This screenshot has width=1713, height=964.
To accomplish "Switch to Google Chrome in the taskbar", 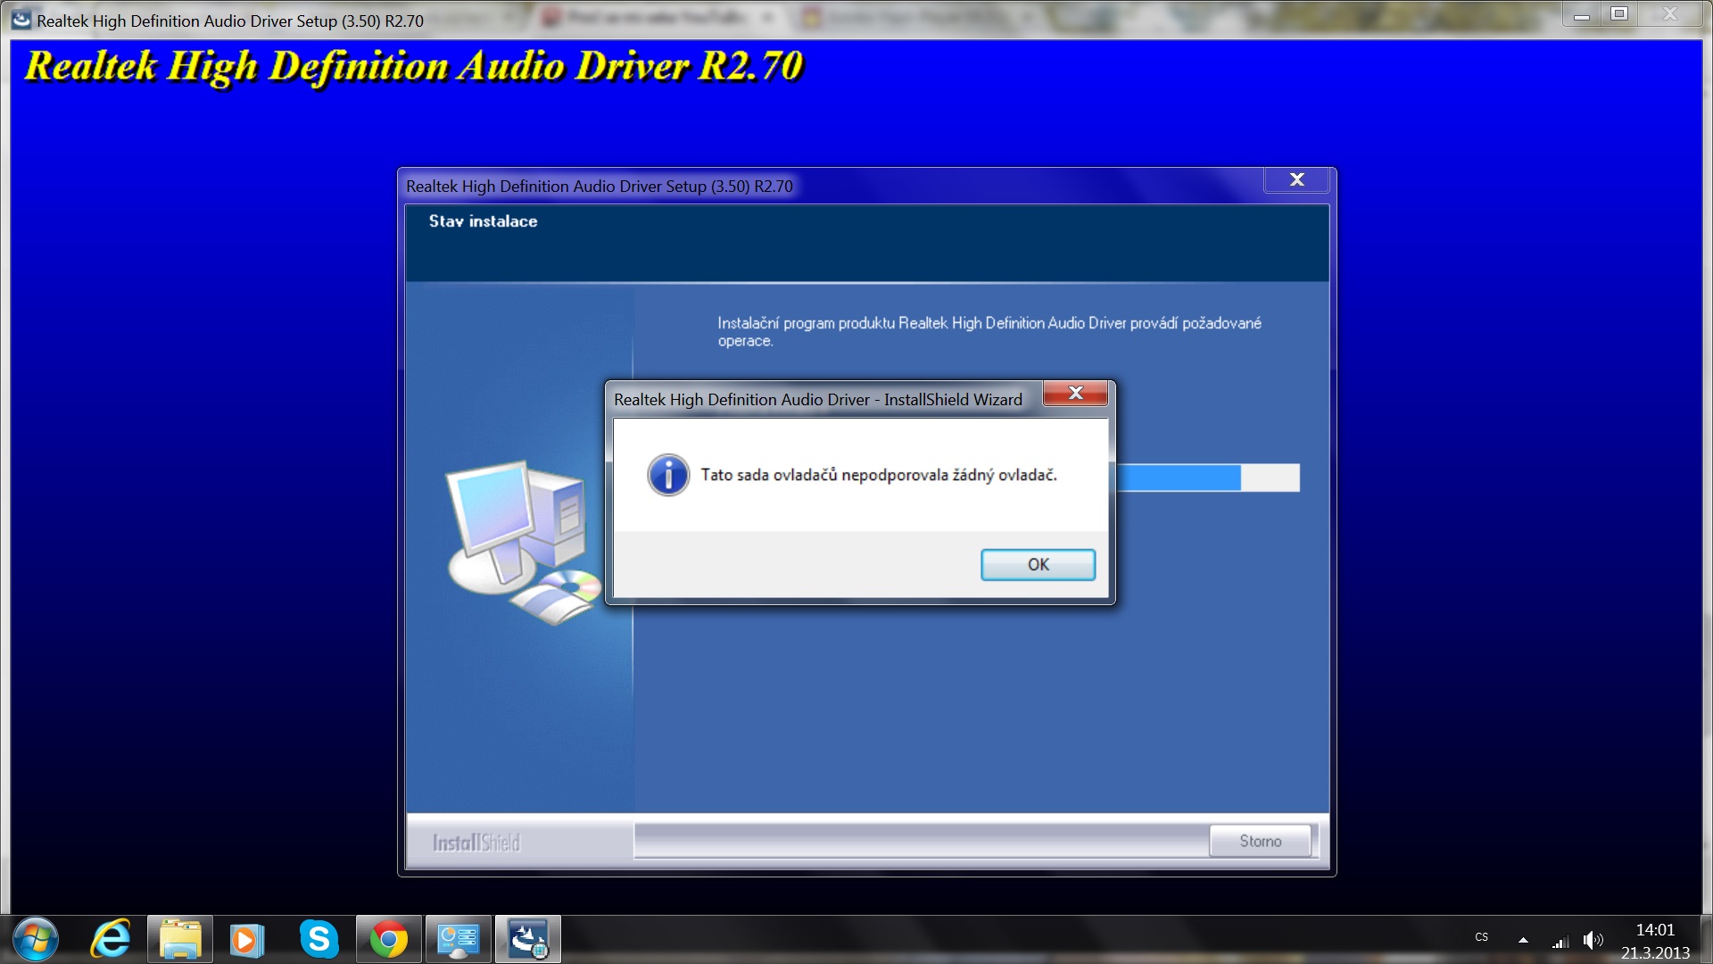I will (x=388, y=939).
